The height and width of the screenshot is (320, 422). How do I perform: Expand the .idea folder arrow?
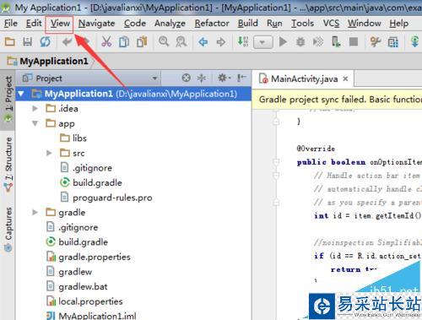click(x=35, y=108)
